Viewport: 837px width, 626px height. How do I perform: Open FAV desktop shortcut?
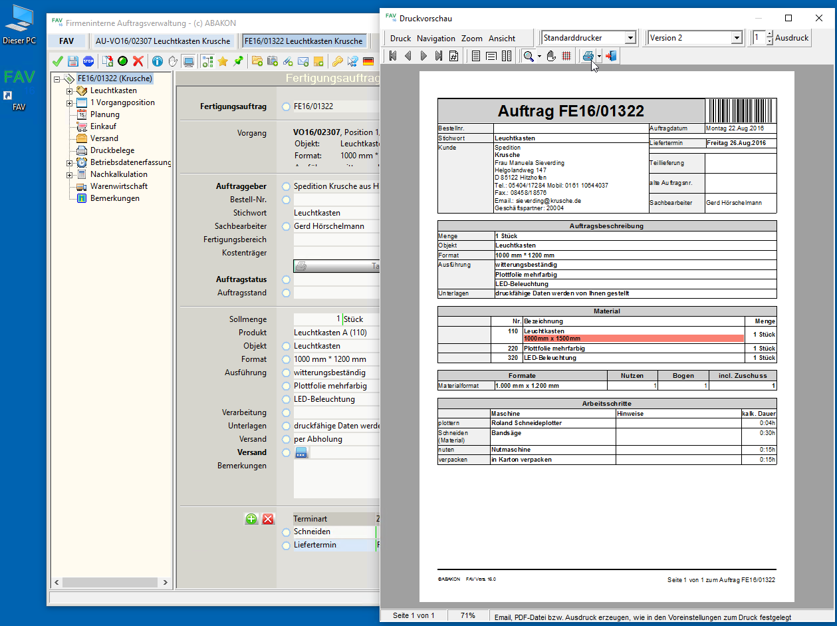[19, 88]
